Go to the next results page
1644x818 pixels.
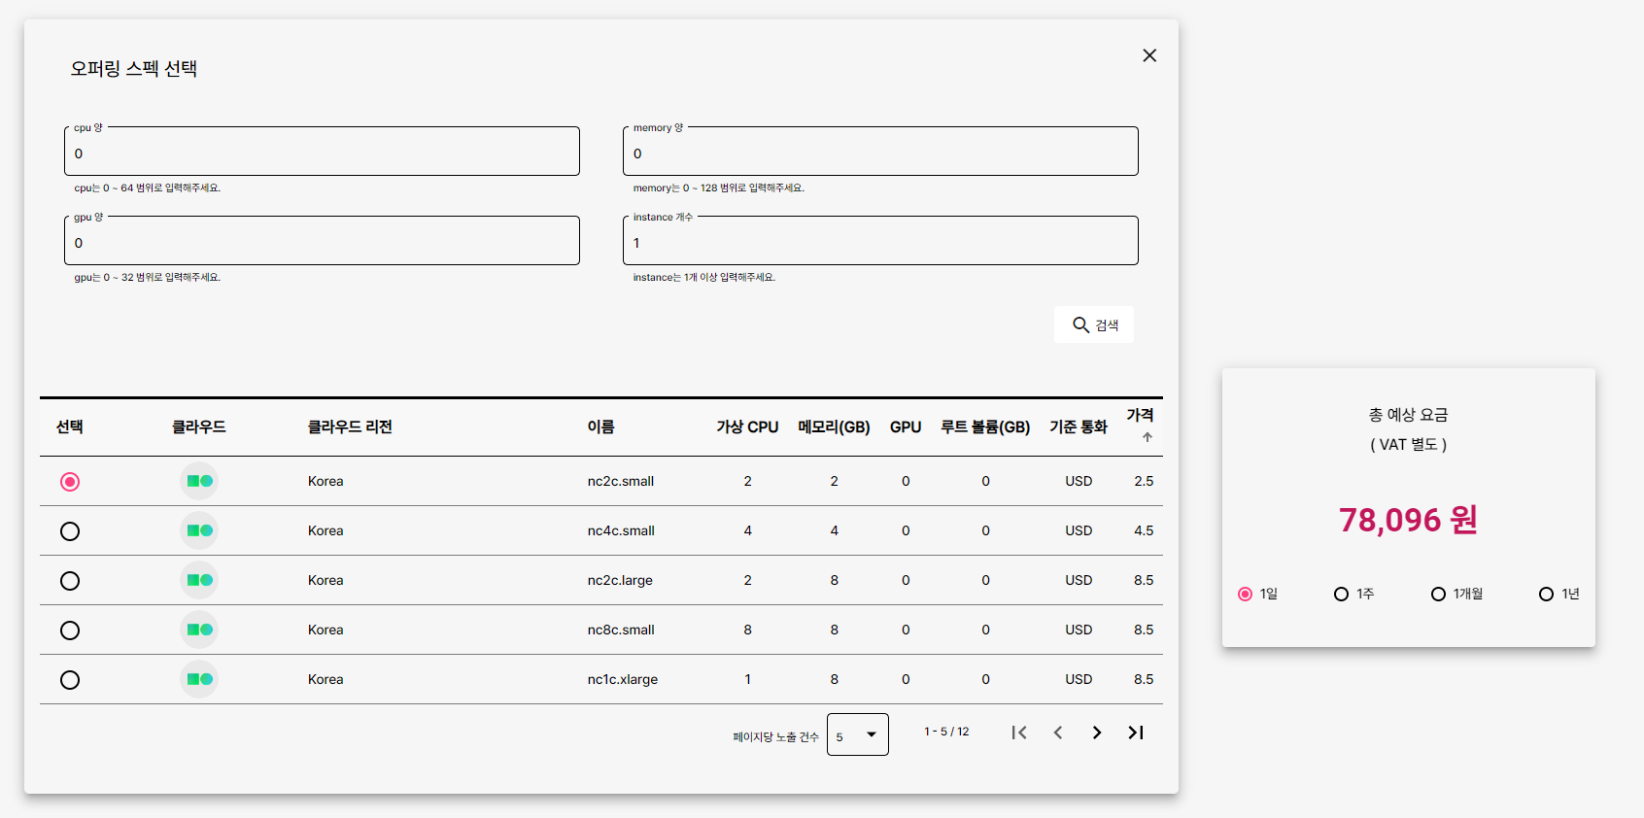pos(1097,733)
